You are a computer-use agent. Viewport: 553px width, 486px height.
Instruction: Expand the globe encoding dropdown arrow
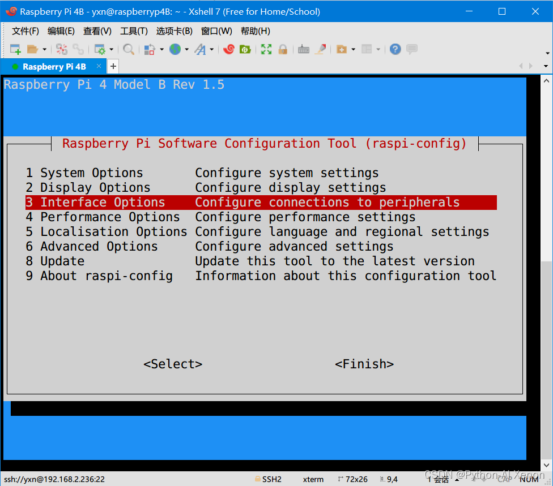point(187,49)
